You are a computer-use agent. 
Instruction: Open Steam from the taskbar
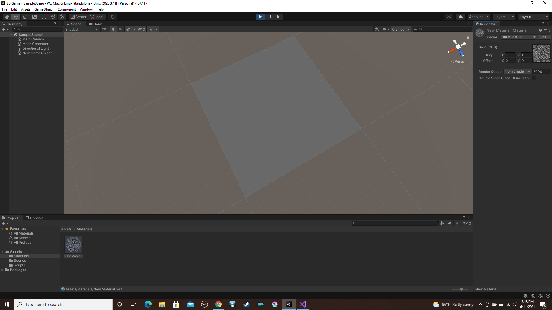tap(246, 304)
